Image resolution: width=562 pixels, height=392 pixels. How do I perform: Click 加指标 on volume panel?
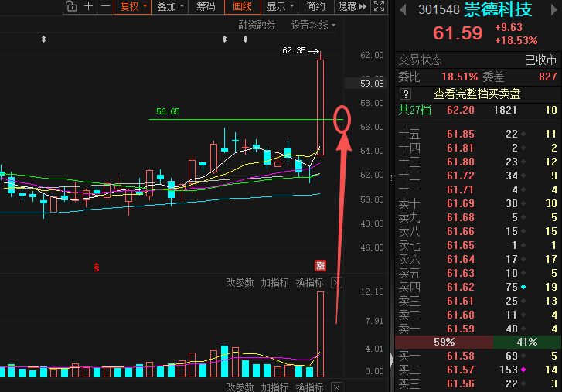coord(274,283)
